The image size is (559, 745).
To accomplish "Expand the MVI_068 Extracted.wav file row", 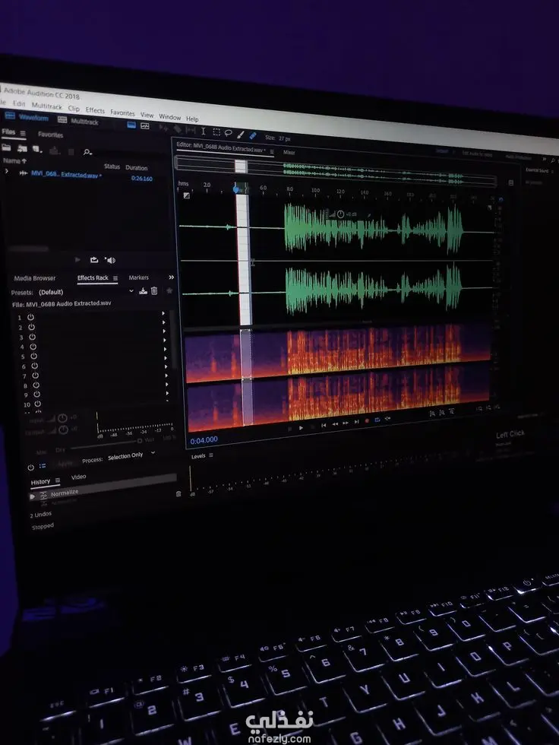I will [x=7, y=171].
